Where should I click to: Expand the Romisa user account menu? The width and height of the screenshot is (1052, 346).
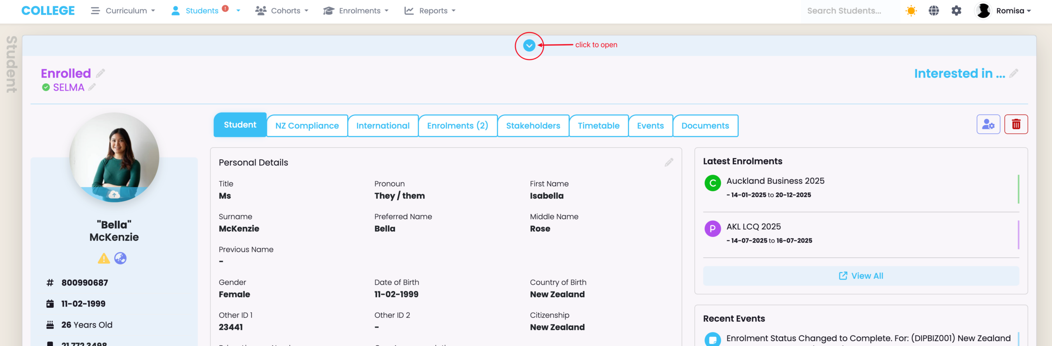pos(1004,11)
